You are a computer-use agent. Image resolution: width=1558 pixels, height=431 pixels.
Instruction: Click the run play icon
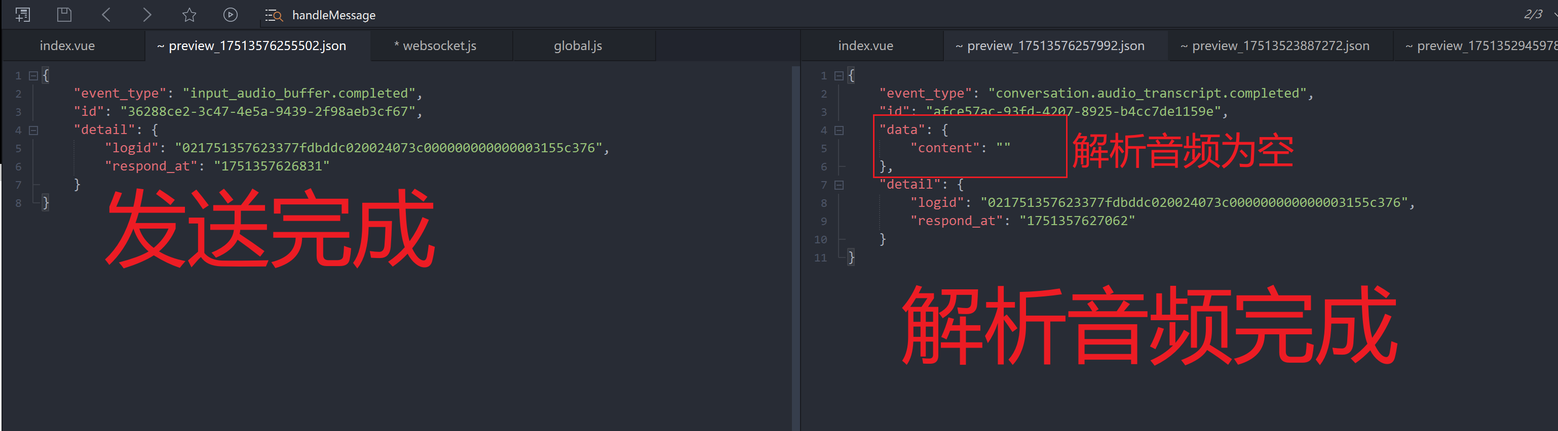[231, 15]
